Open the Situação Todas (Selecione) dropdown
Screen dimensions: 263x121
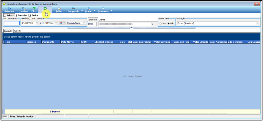[x=257, y=23]
